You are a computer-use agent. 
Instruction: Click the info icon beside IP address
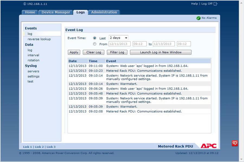25,4
